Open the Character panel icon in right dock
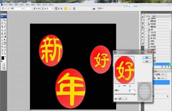Viewport: 172px width, 111px height. [x=142, y=33]
